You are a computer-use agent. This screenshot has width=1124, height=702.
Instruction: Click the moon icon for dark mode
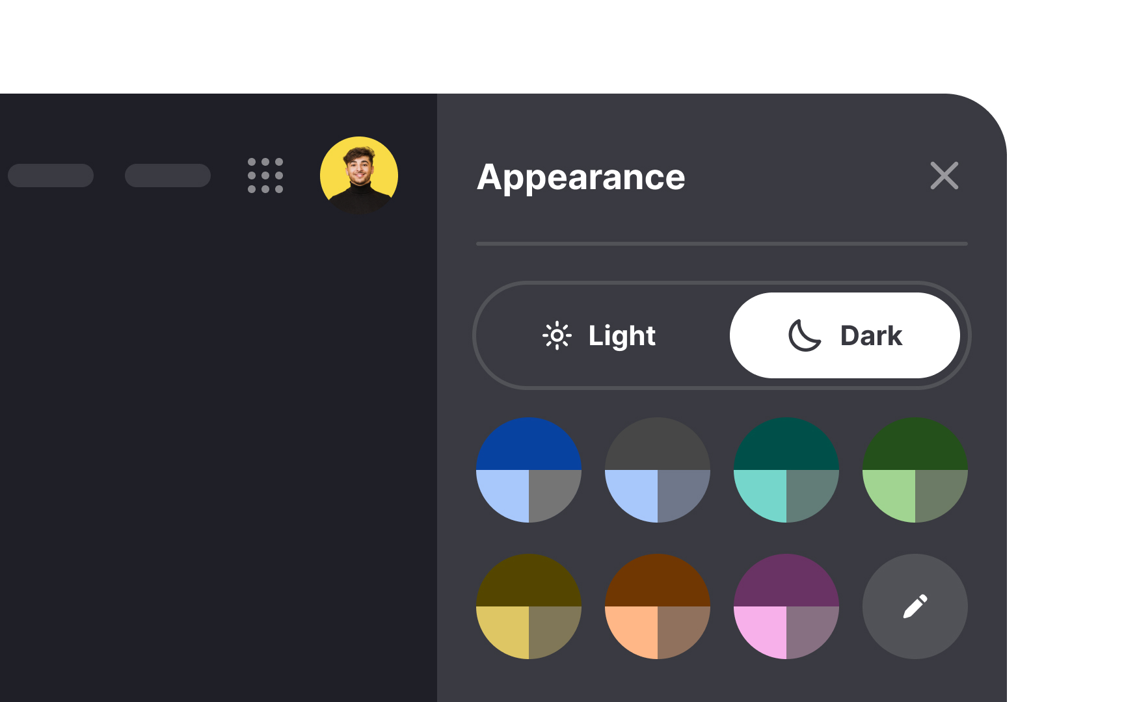(x=805, y=336)
